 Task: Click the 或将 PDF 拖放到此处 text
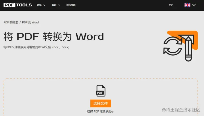tap(101, 111)
